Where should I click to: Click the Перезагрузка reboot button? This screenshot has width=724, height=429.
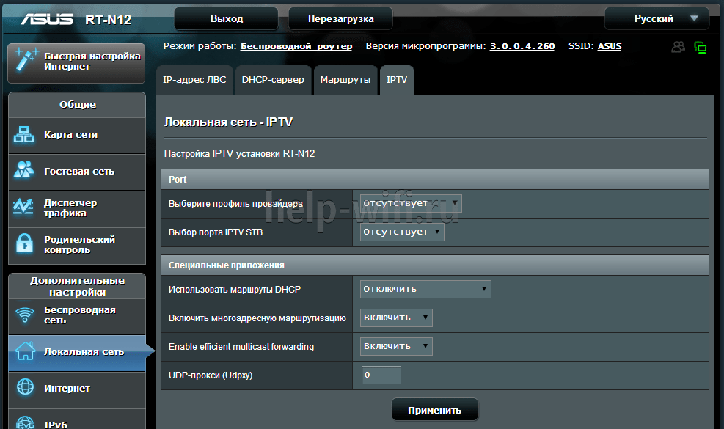(340, 18)
